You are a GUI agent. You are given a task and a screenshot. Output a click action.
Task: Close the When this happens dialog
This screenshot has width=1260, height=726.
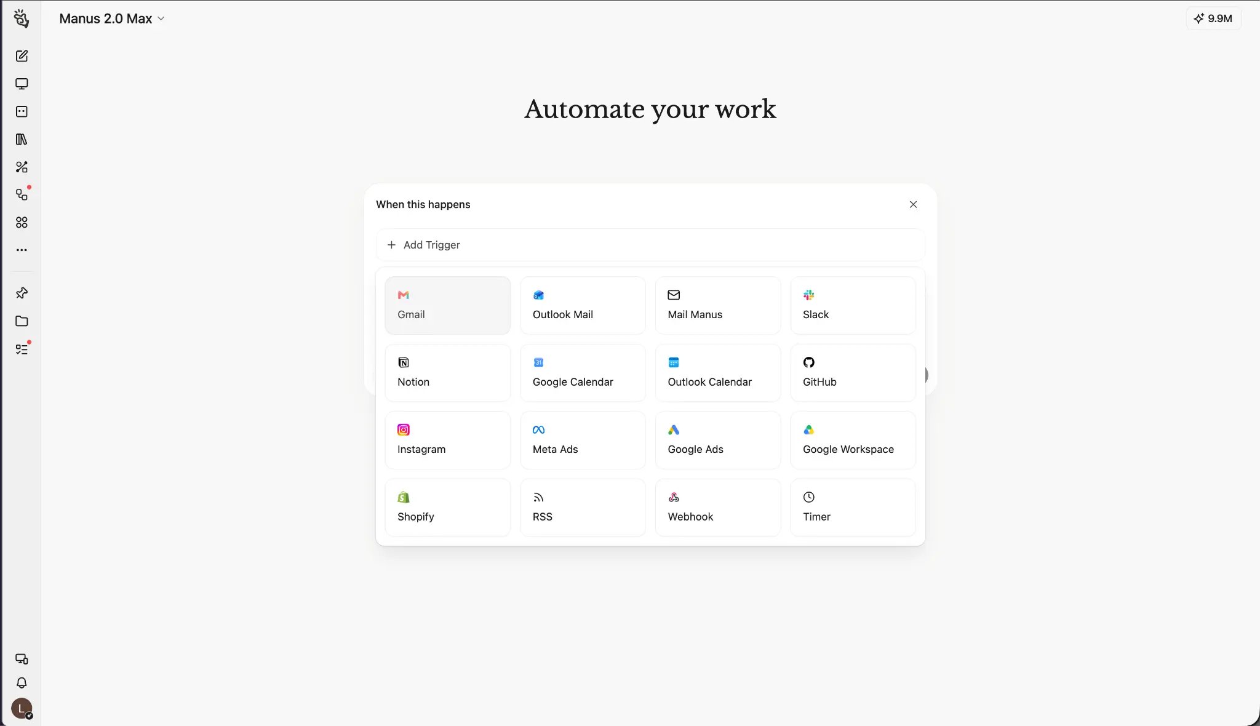coord(913,204)
